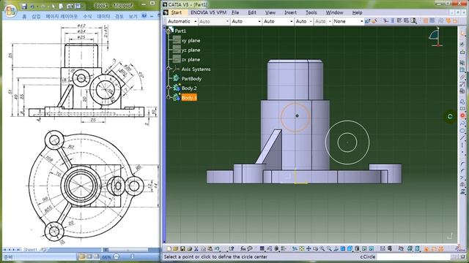Open the Automatic color dropdown
The width and height of the screenshot is (469, 263).
(182, 21)
